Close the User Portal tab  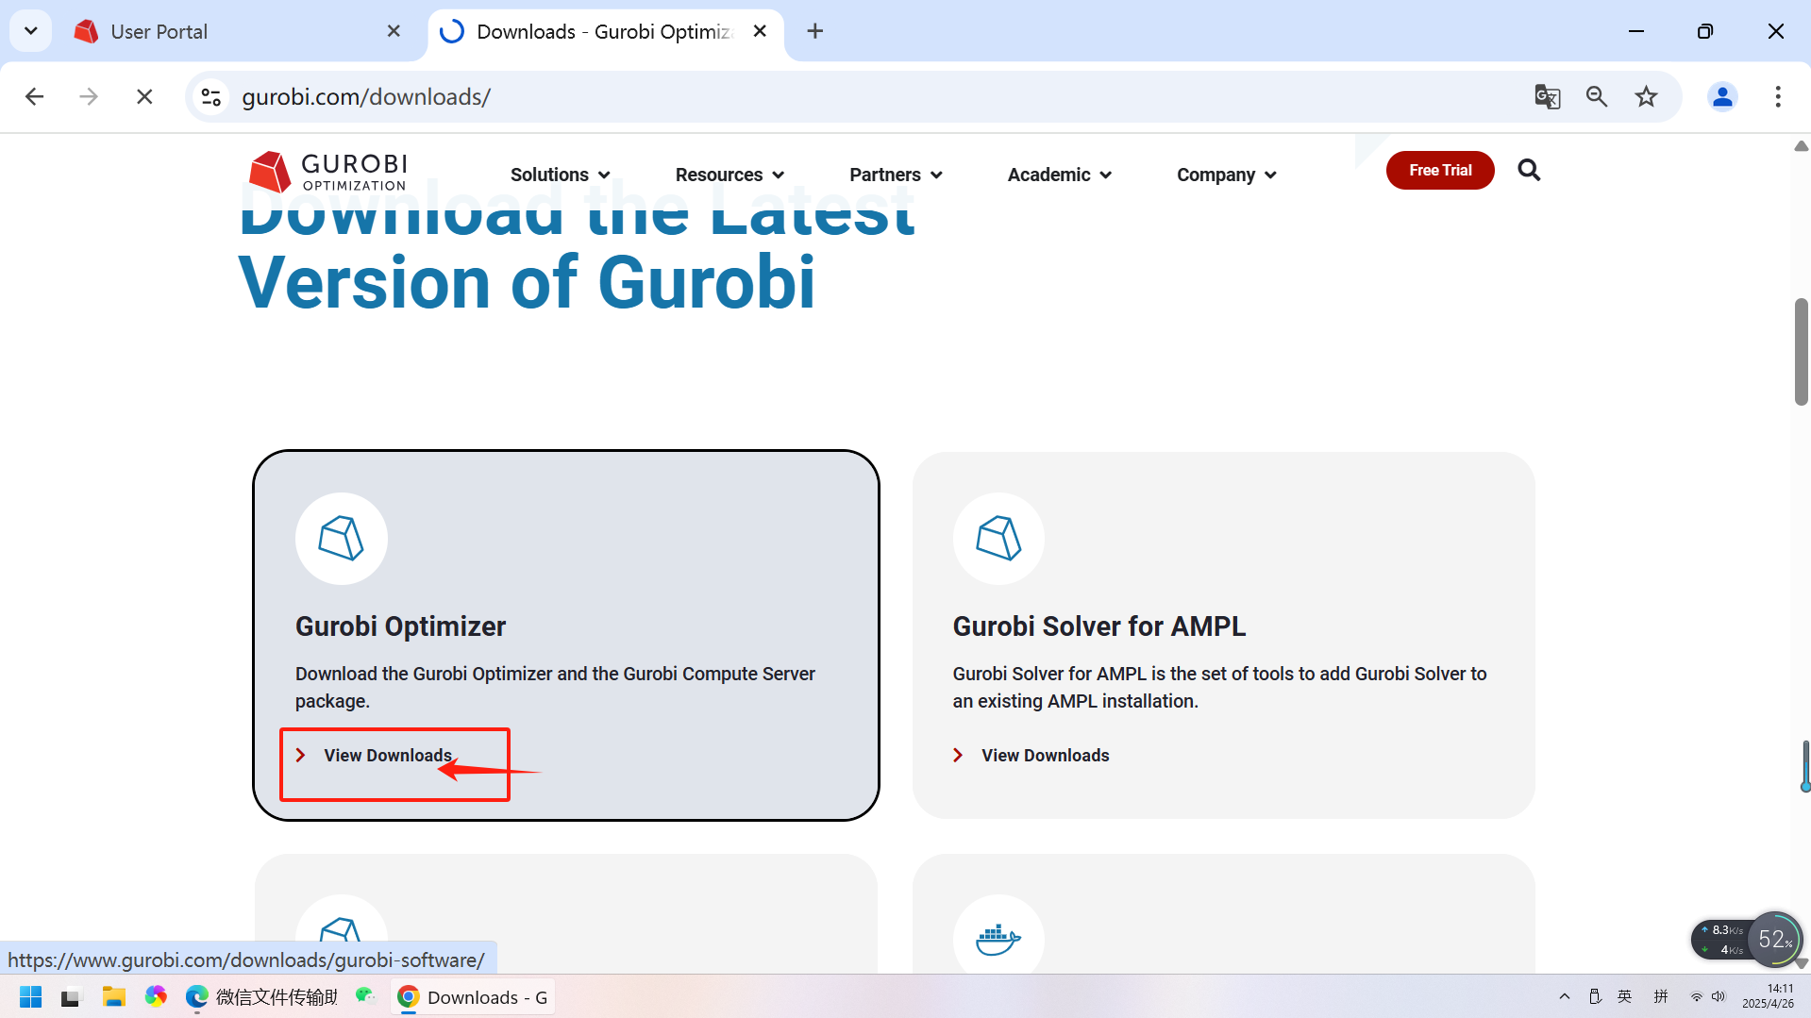point(394,31)
